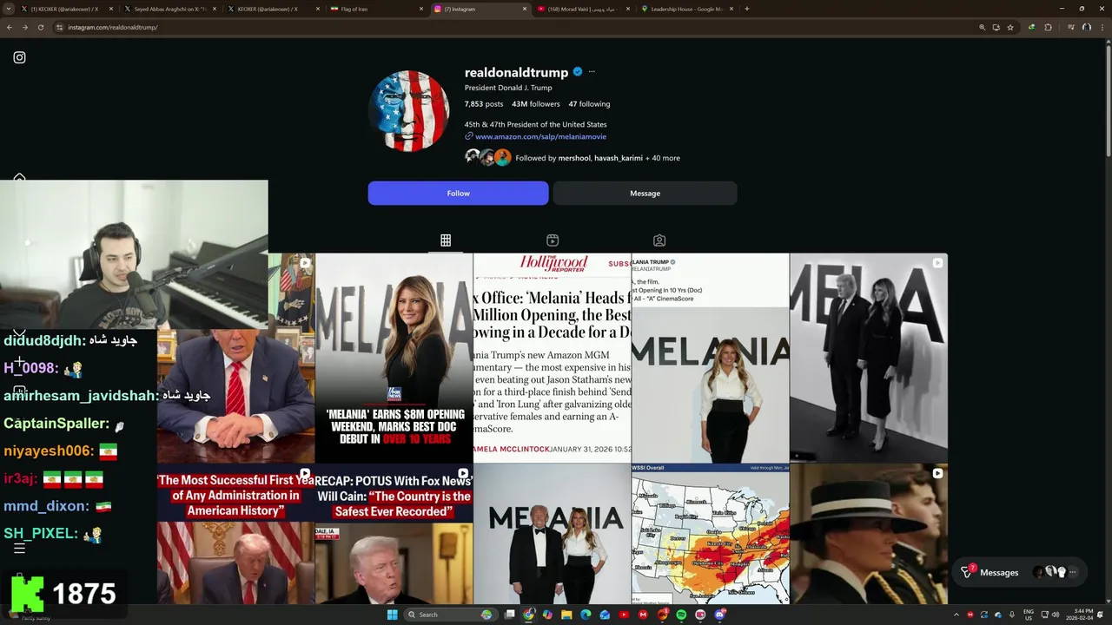Click the Instagram logo icon in sidebar

19,57
